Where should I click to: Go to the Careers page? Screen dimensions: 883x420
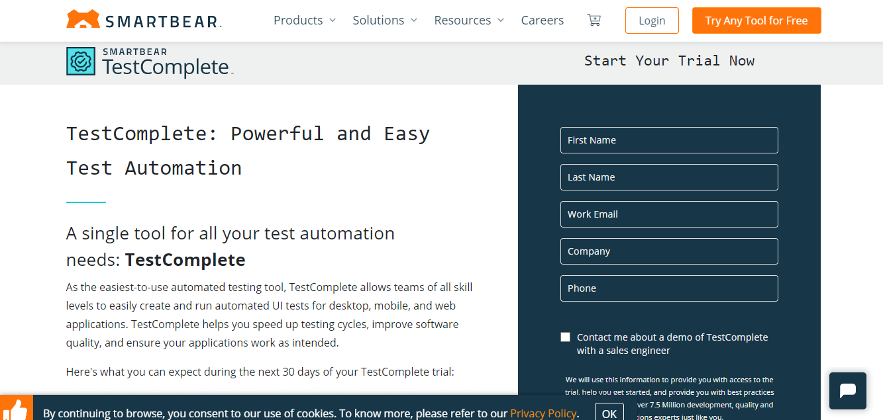pyautogui.click(x=543, y=21)
